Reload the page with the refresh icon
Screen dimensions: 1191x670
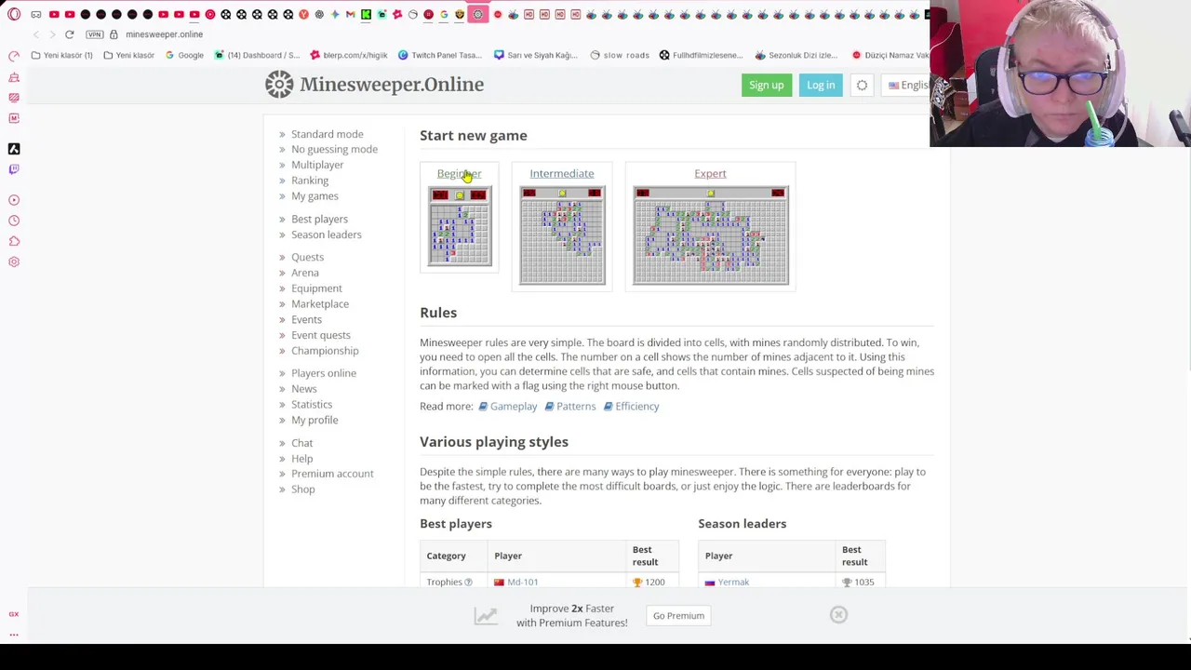pos(69,34)
